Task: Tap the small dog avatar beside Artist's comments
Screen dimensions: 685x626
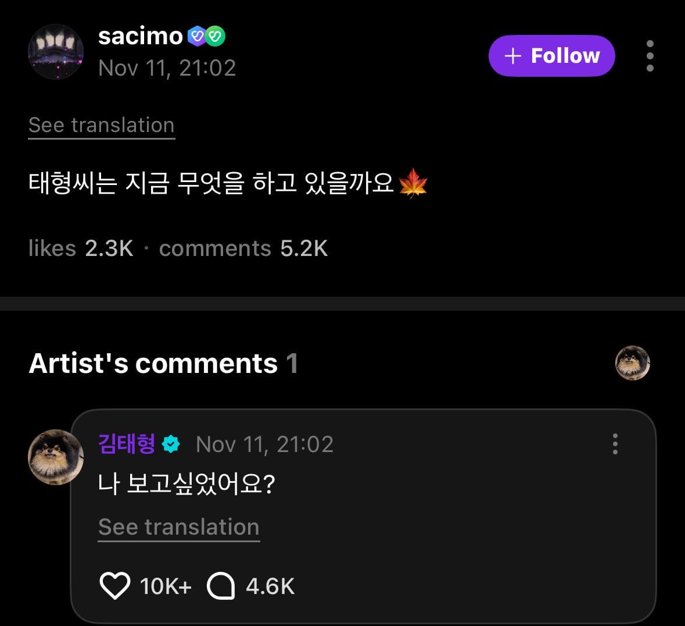Action: (x=632, y=363)
